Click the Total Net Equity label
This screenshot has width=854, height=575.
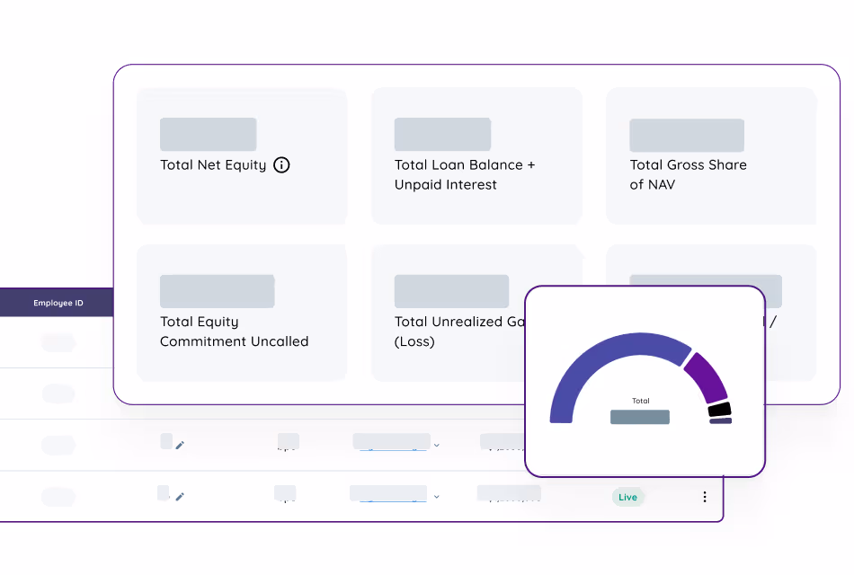(x=213, y=165)
